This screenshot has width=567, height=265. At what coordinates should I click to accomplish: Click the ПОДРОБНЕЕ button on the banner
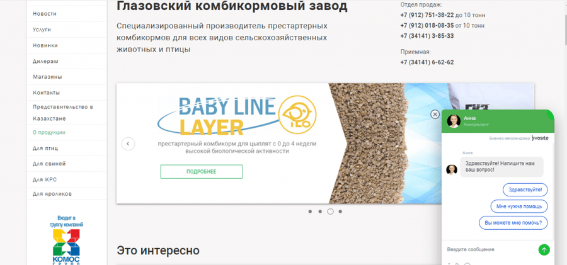202,172
